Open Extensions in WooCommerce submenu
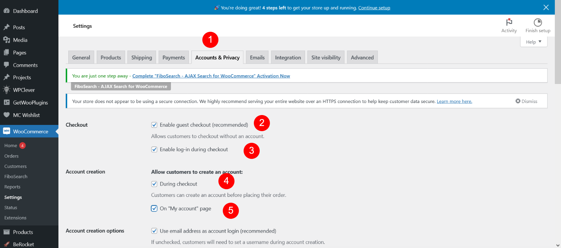The height and width of the screenshot is (248, 561). 15,218
